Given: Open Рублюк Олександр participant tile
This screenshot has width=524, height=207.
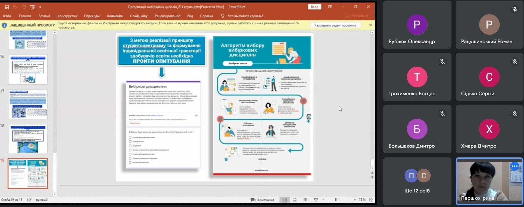Looking at the screenshot, I should [417, 25].
